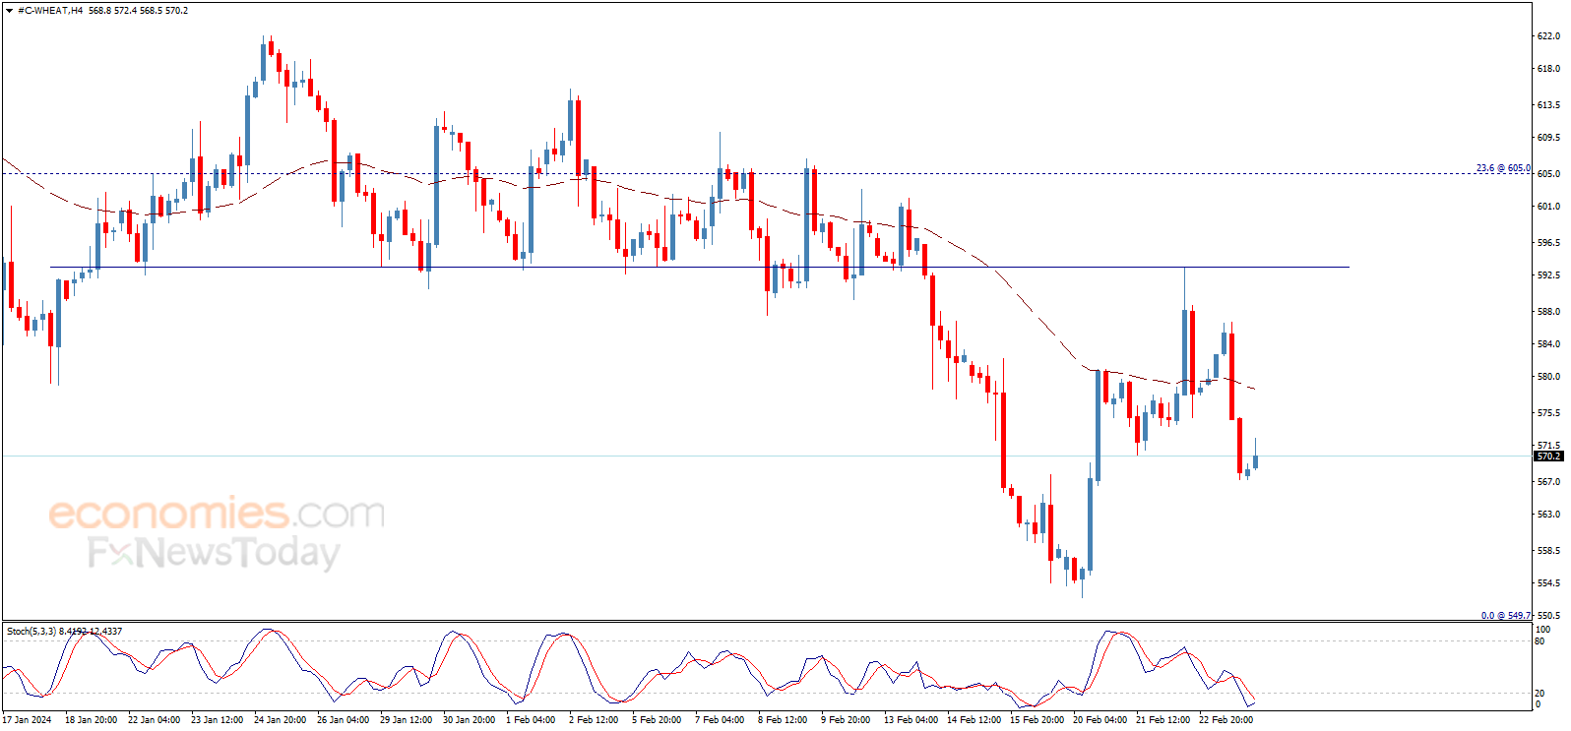The width and height of the screenshot is (1571, 731).
Task: Click the 613.5 price axis label
Action: coord(1548,105)
